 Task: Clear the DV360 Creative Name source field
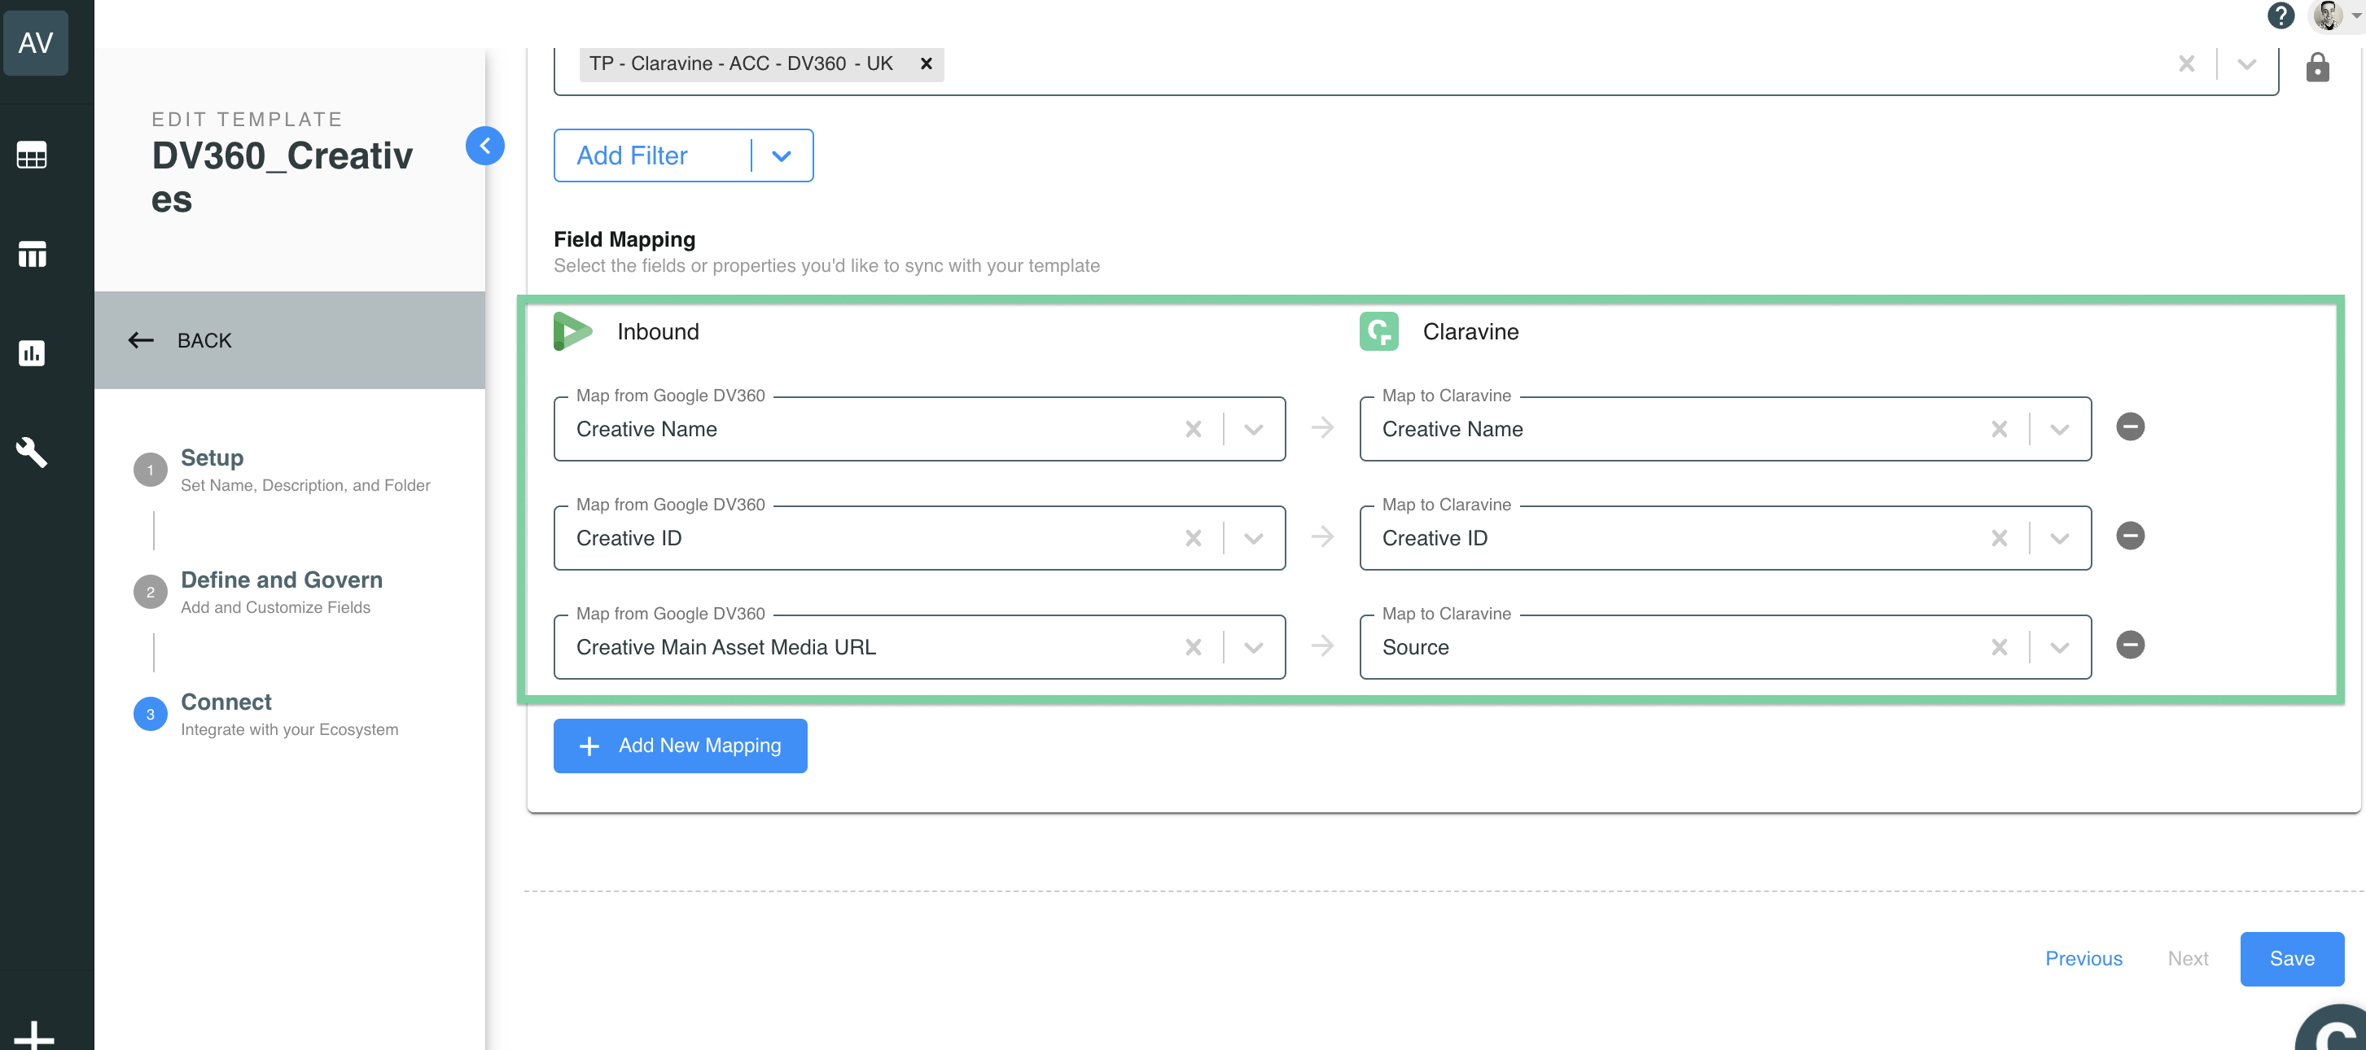pyautogui.click(x=1193, y=429)
